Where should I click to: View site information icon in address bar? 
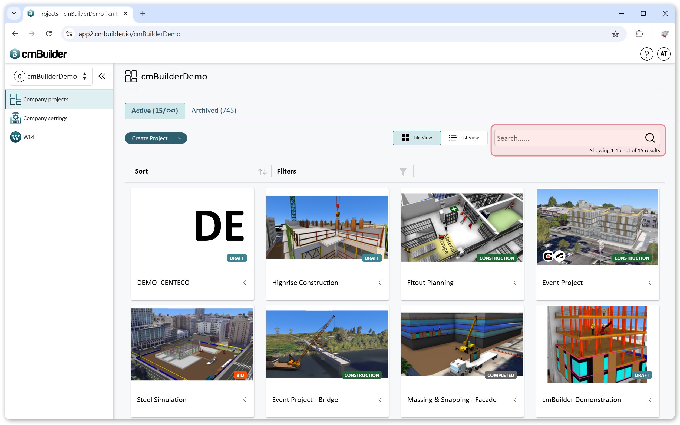69,34
